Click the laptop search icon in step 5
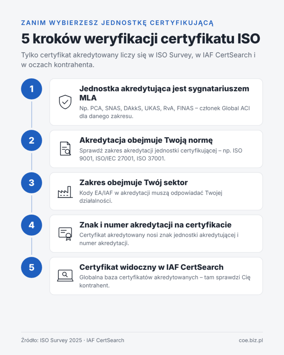The image size is (284, 355). [x=65, y=276]
